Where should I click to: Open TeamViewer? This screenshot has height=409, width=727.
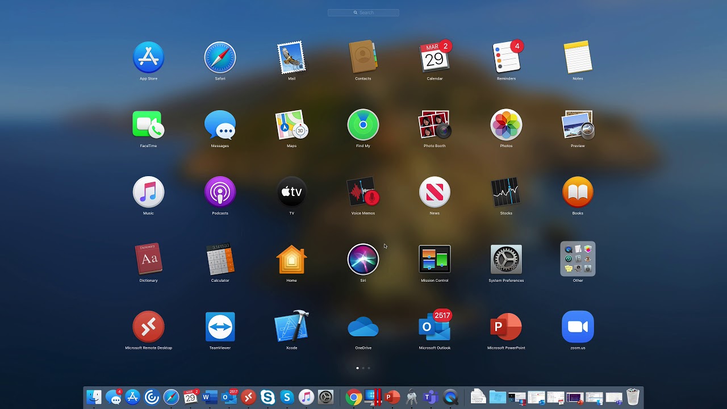(220, 327)
